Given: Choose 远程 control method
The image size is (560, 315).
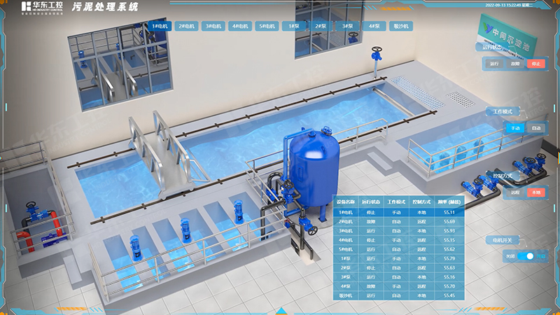Looking at the screenshot, I should [x=515, y=192].
